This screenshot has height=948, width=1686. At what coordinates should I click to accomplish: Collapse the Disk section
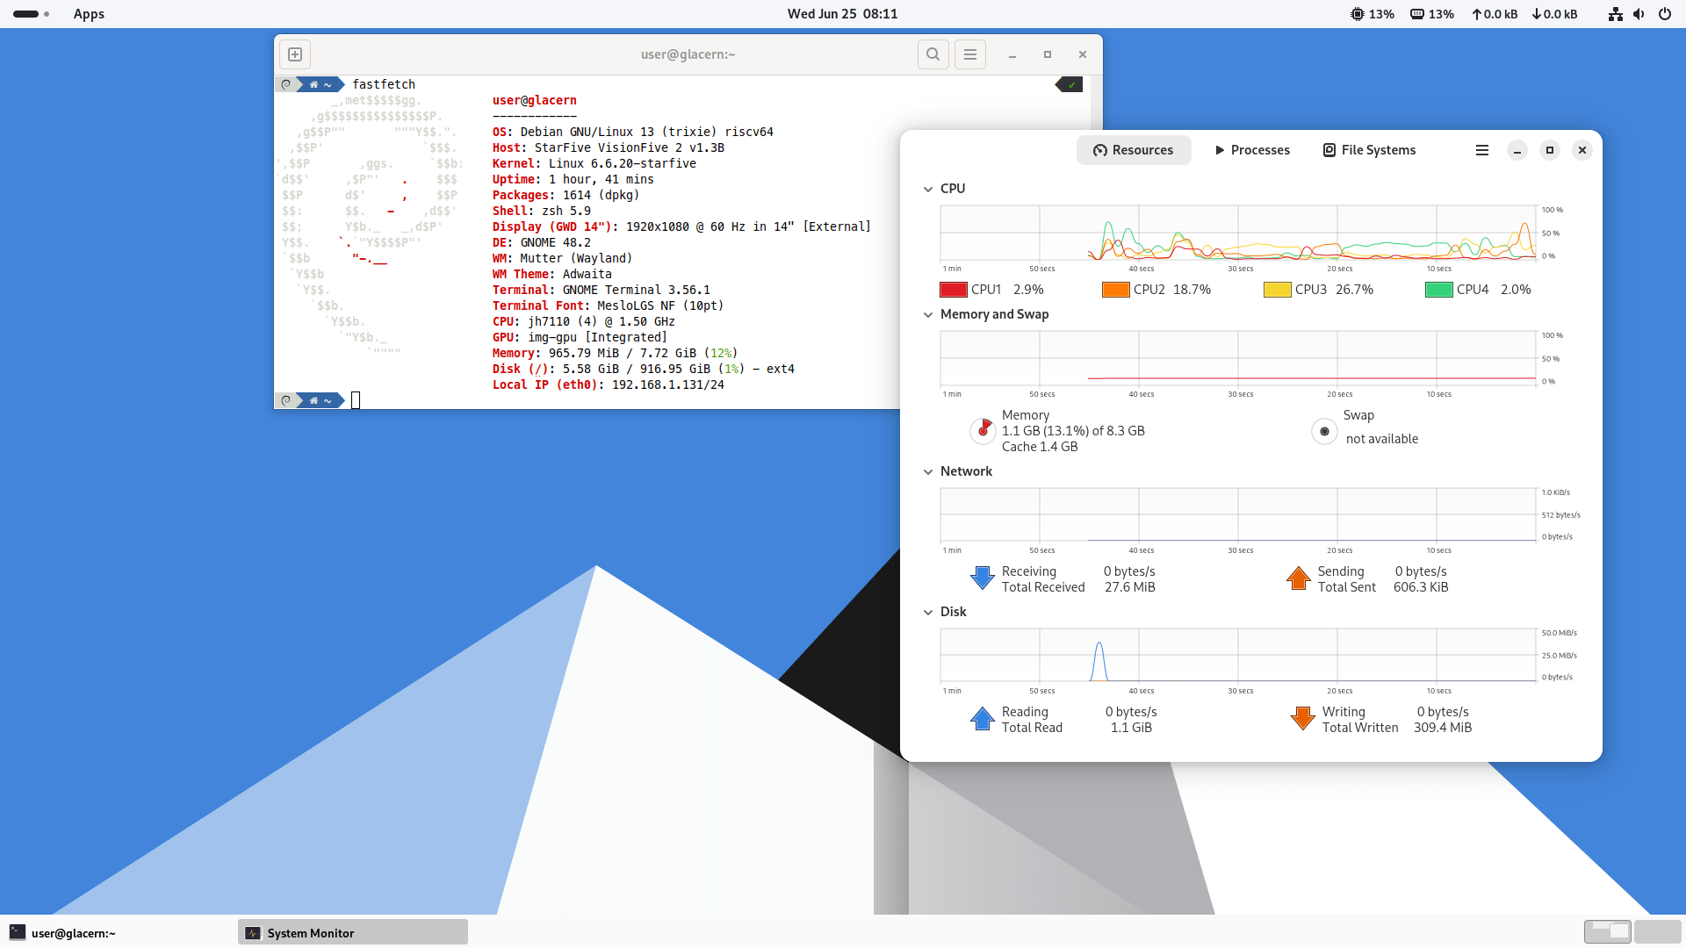pos(928,612)
